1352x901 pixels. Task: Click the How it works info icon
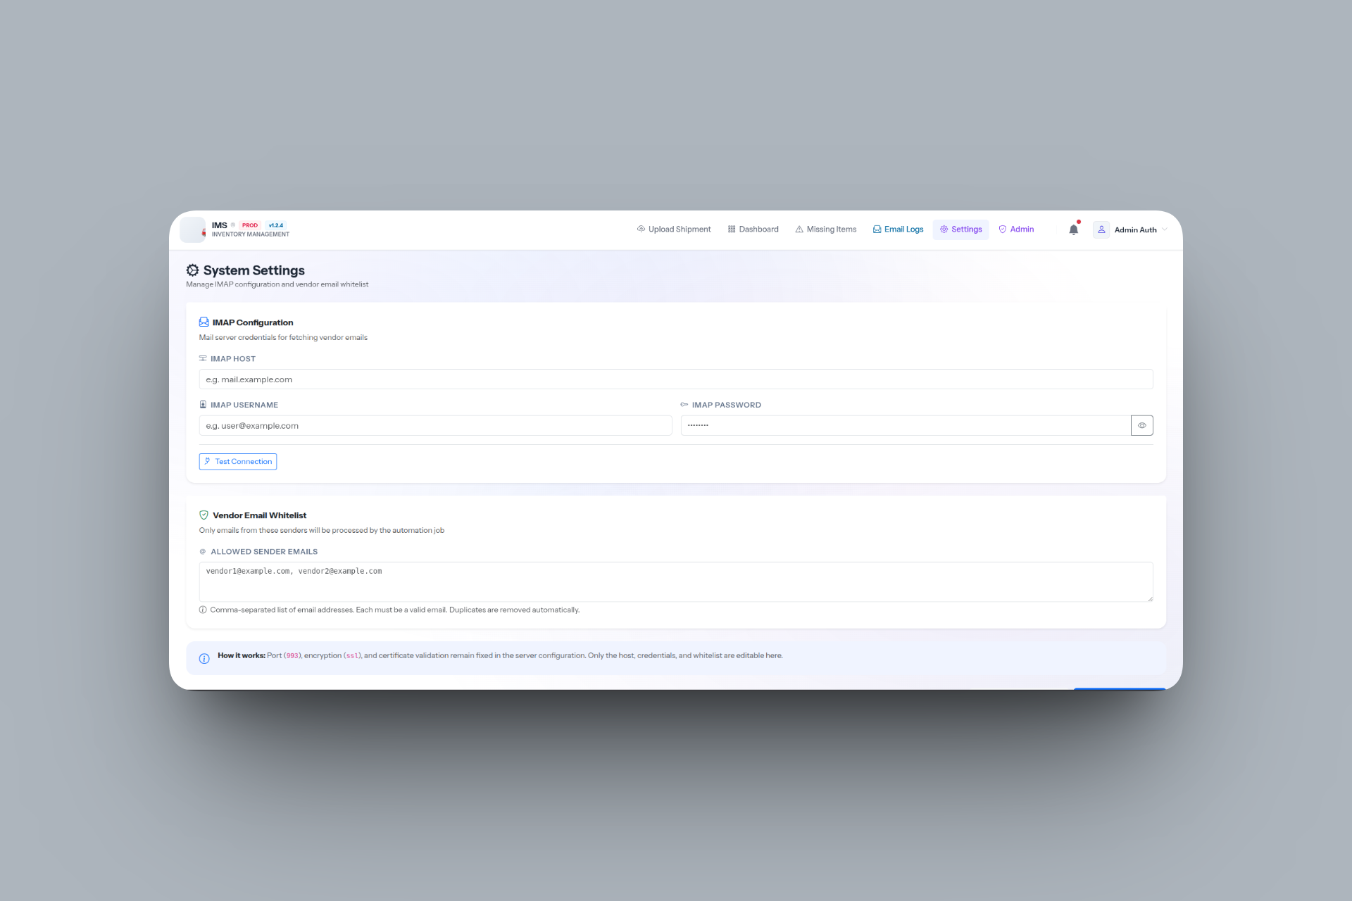[204, 659]
